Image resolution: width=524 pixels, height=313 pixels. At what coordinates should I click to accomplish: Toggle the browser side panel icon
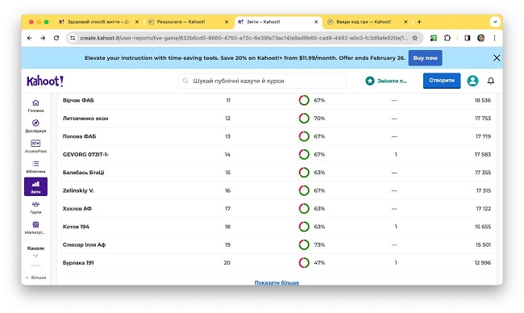(468, 38)
